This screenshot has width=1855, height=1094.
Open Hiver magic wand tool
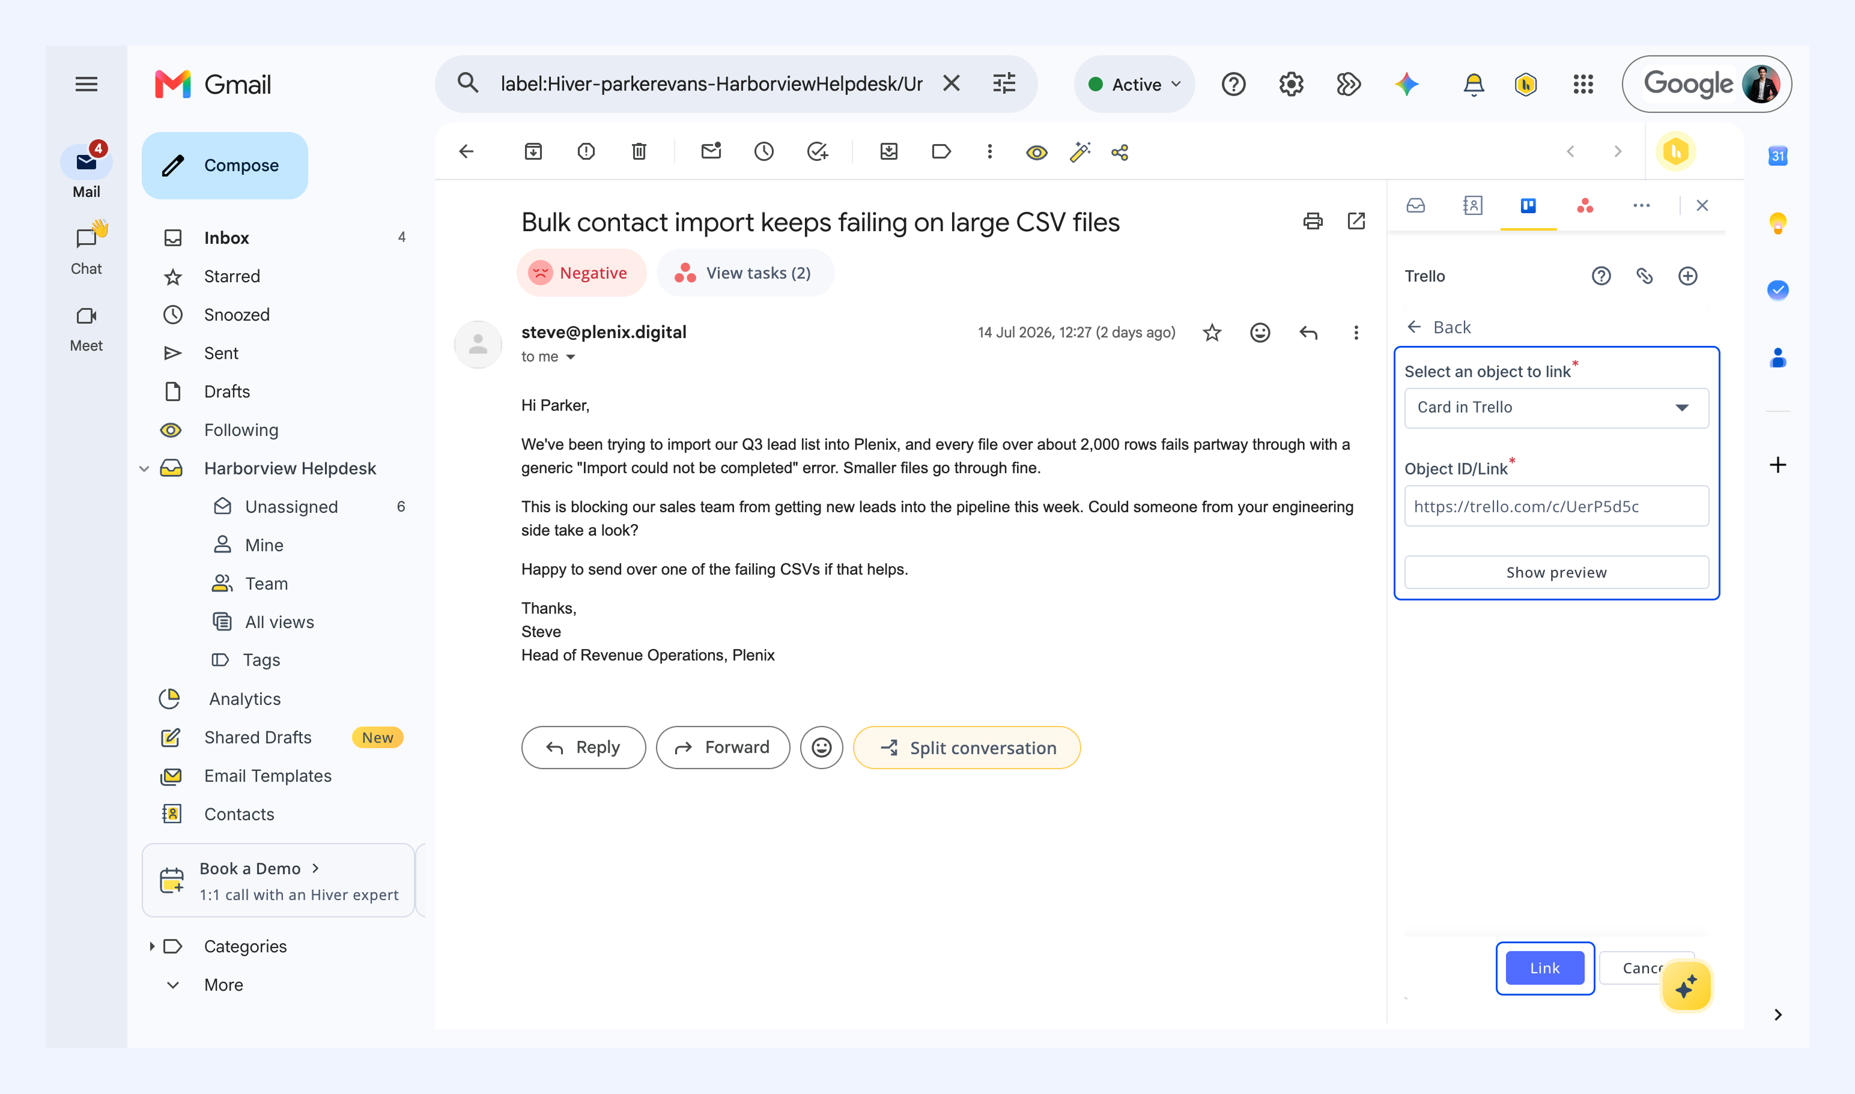1080,152
